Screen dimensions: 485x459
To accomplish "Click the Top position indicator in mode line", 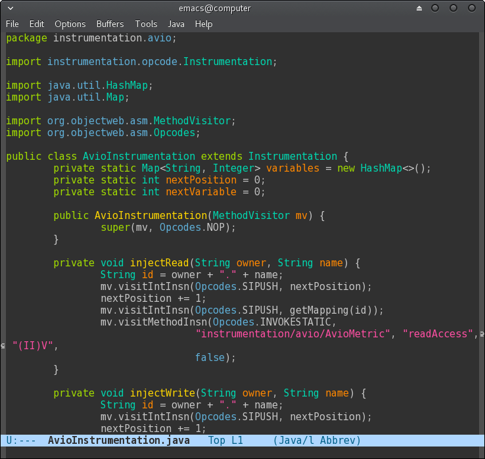I will point(217,441).
